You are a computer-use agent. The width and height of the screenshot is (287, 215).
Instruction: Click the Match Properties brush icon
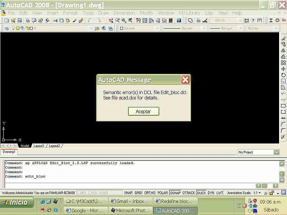coord(74,20)
